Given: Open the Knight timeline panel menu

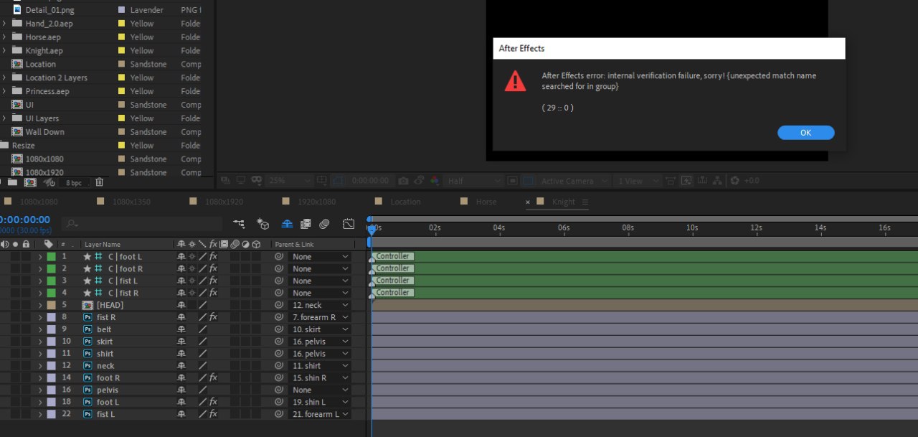Looking at the screenshot, I should 585,202.
